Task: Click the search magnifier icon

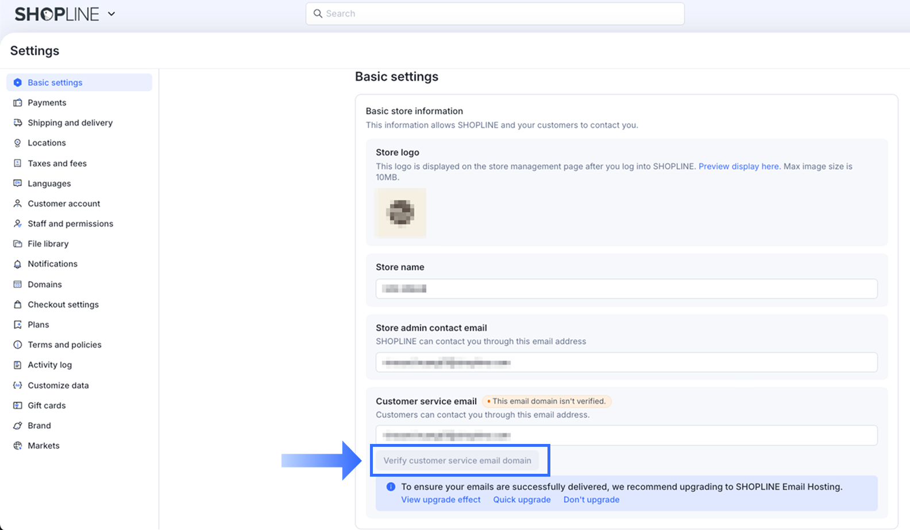Action: coord(318,14)
